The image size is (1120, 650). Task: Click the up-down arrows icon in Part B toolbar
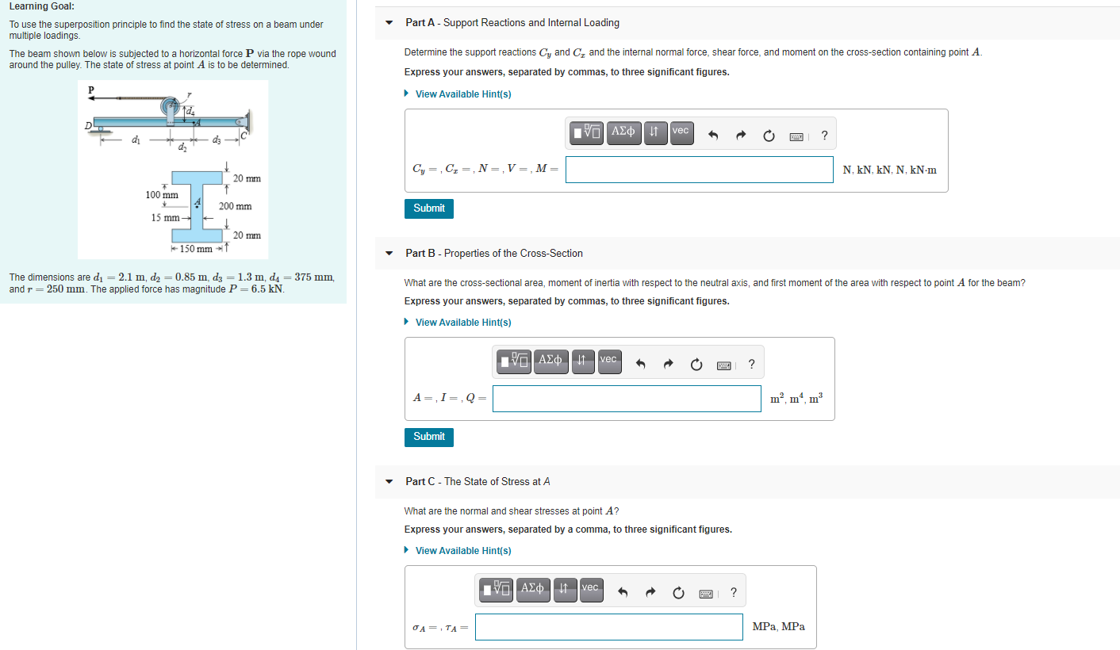582,361
